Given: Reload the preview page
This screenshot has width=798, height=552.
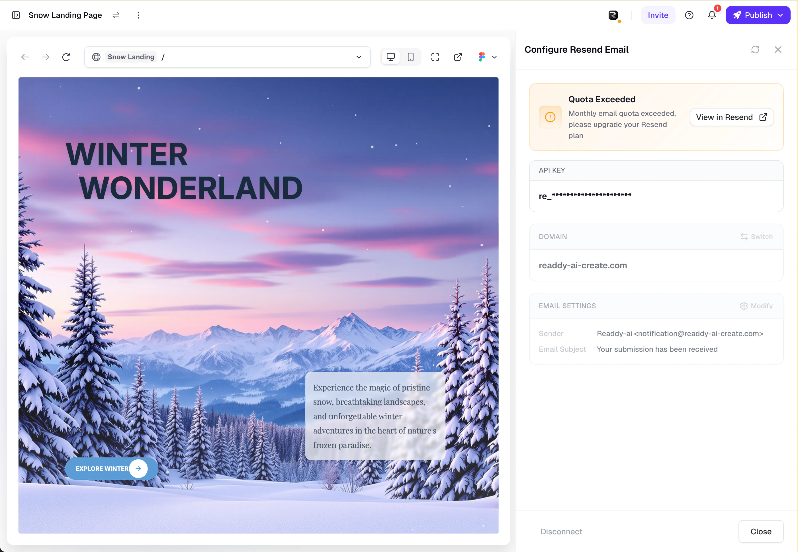Looking at the screenshot, I should pos(66,57).
